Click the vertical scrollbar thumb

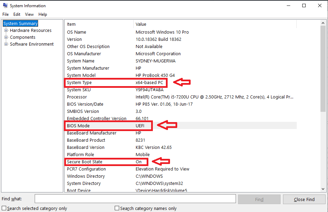[323, 69]
